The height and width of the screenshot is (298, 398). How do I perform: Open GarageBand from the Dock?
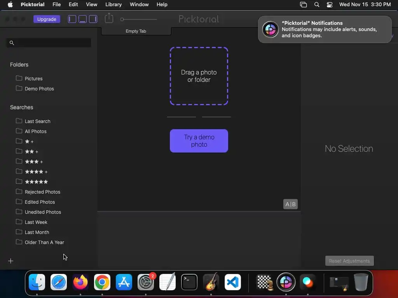(211, 282)
